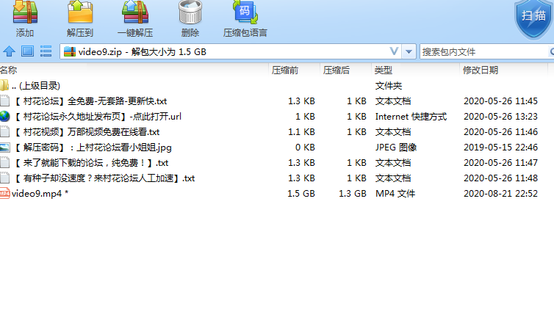Sort by the 修改日期 date column header
The height and width of the screenshot is (331, 554).
coord(480,70)
